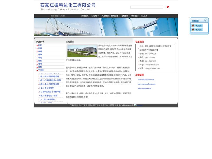Viewport: 212px width, 159px height.
Task: Click fax number 0311-66571013
Action: tap(150, 61)
